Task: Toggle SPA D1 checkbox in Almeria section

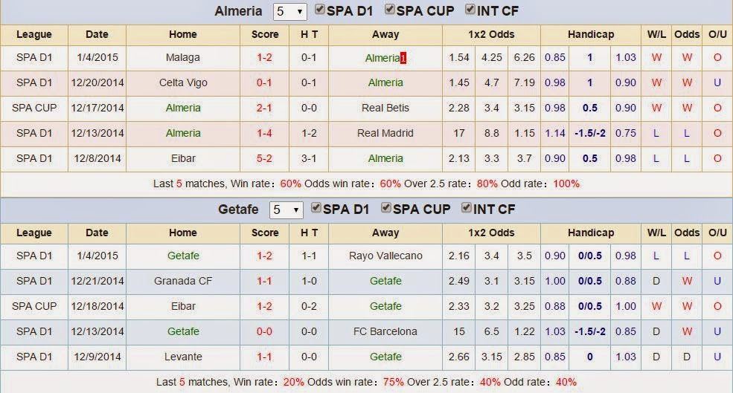Action: 320,10
